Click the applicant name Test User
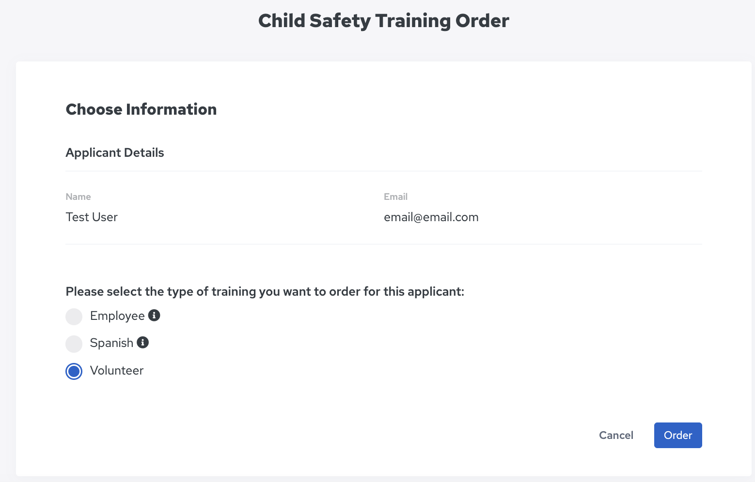 coord(92,217)
